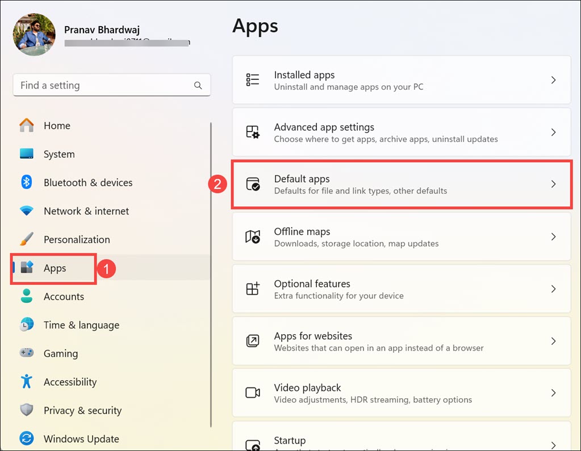Viewport: 581px width, 451px height.
Task: Open Video playback chevron arrow
Action: coord(553,393)
